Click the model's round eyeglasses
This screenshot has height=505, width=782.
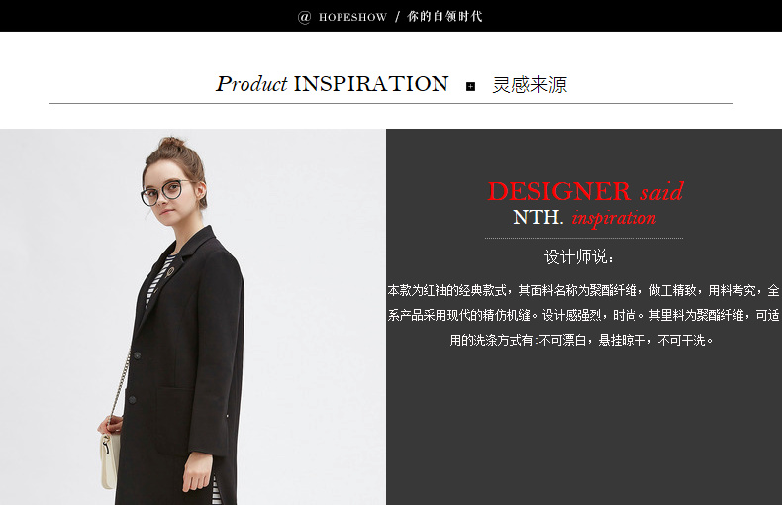(x=165, y=192)
